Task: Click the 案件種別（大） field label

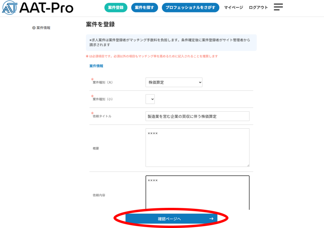Action: [103, 82]
